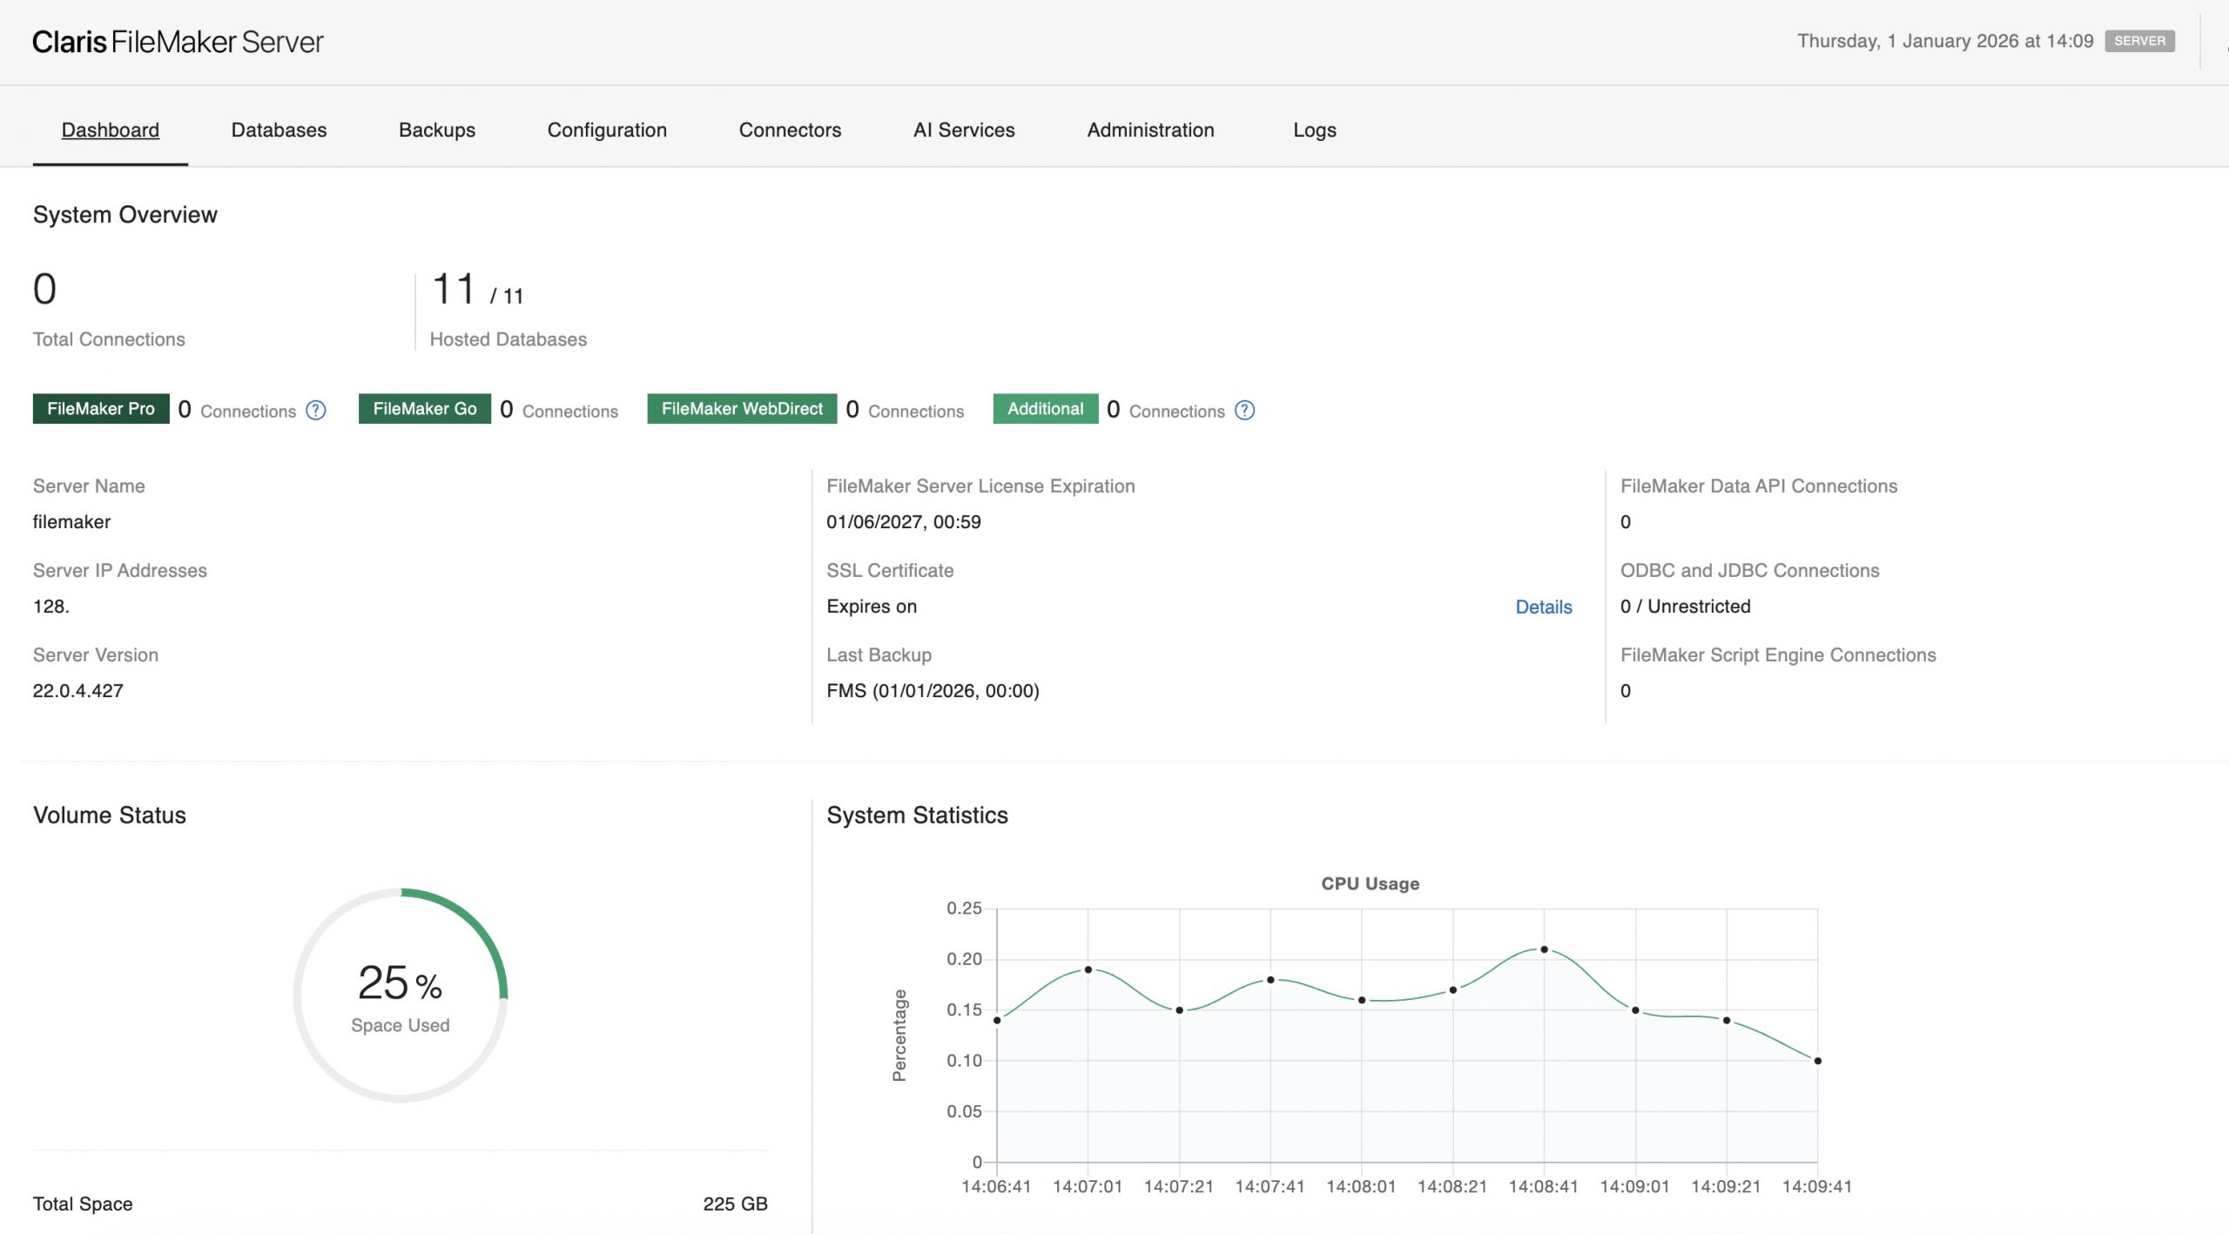Click the CPU Usage data point at 14:09:21
The image size is (2229, 1234).
(x=1726, y=1020)
